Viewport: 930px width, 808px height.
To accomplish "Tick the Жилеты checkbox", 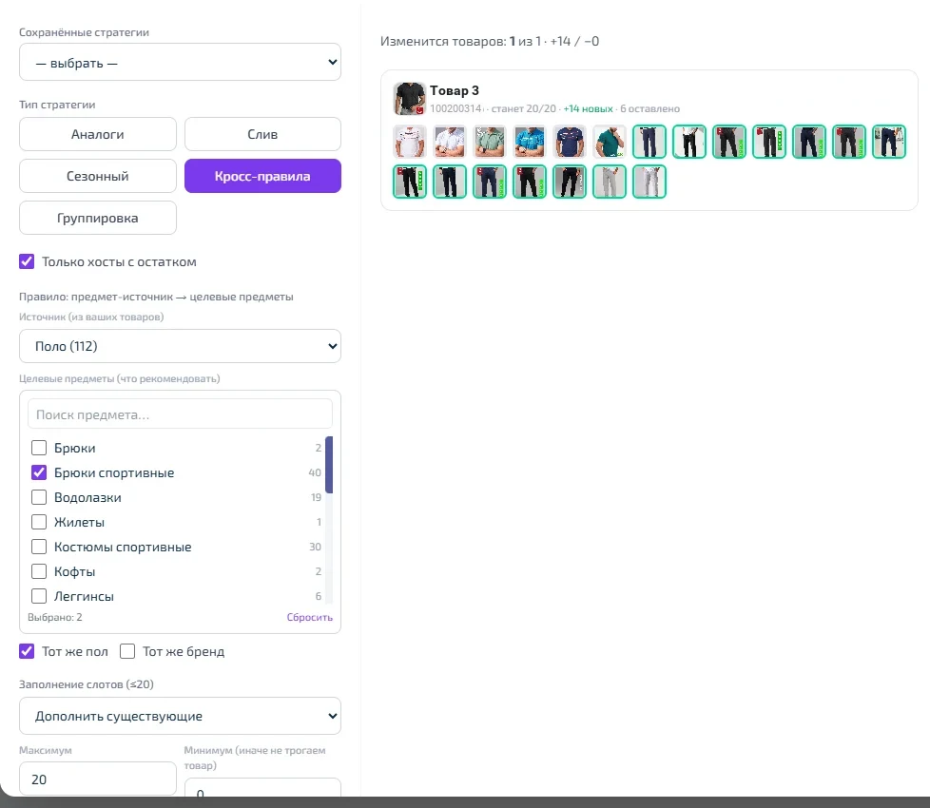I will coord(39,522).
